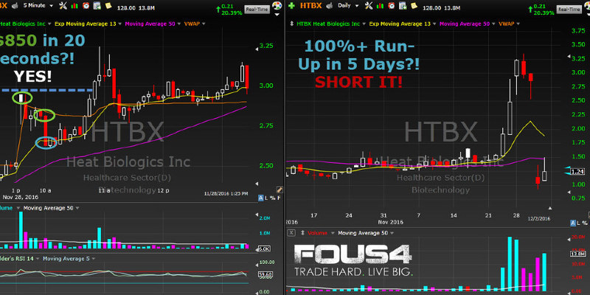The width and height of the screenshot is (590, 295).
Task: Click the Real-Time button in left chart
Action: [x=257, y=9]
